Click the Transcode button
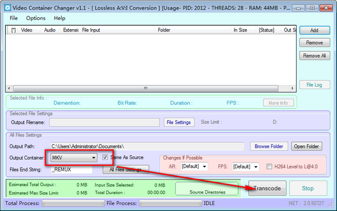This screenshot has width=337, height=211. (x=267, y=188)
